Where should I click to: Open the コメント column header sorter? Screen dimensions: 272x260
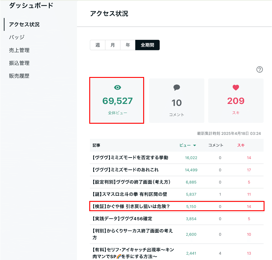pos(215,145)
